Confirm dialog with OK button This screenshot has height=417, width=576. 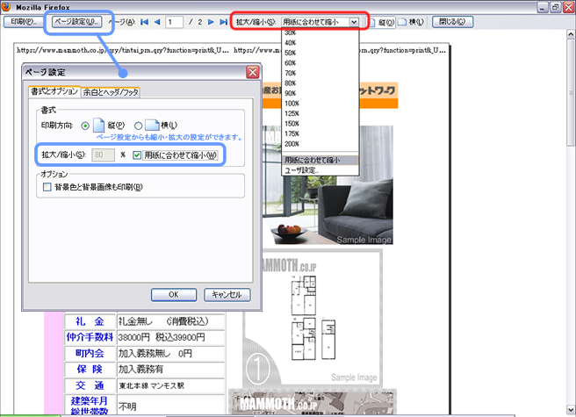pos(174,295)
